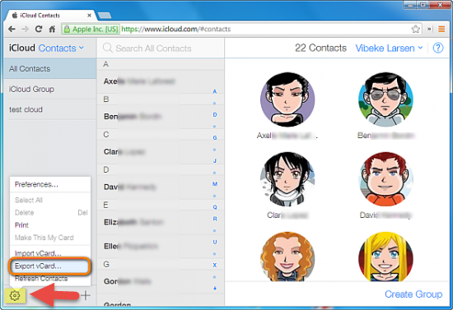Select the iCloud Contacts browser tab
This screenshot has width=453, height=310.
(x=50, y=16)
